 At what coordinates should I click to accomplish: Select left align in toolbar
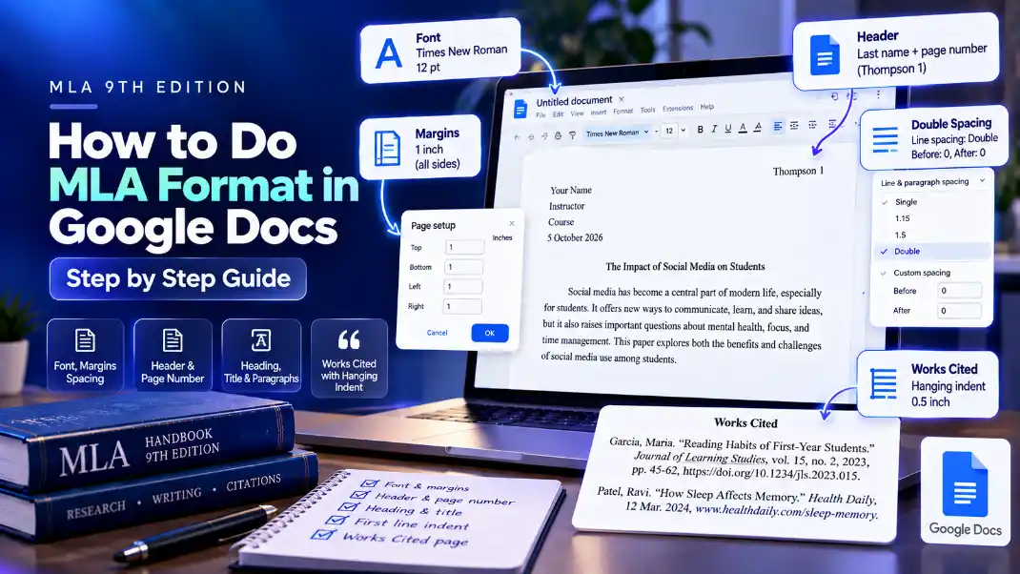(x=778, y=126)
